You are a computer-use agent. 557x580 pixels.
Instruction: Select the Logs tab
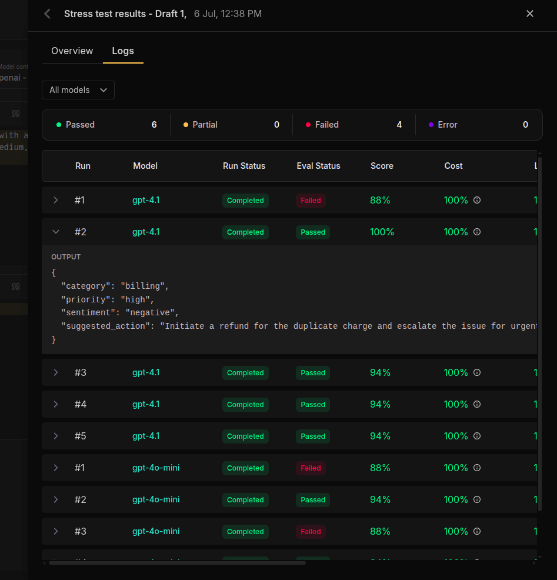[123, 51]
